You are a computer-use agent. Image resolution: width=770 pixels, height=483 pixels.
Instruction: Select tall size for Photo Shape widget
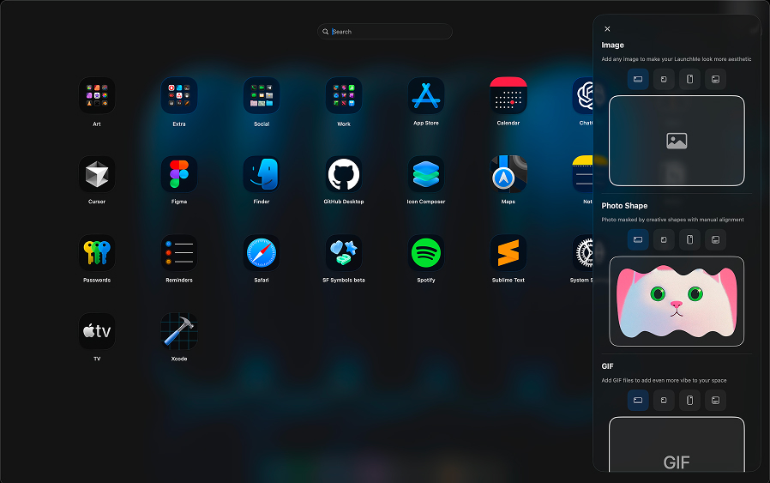tap(689, 239)
